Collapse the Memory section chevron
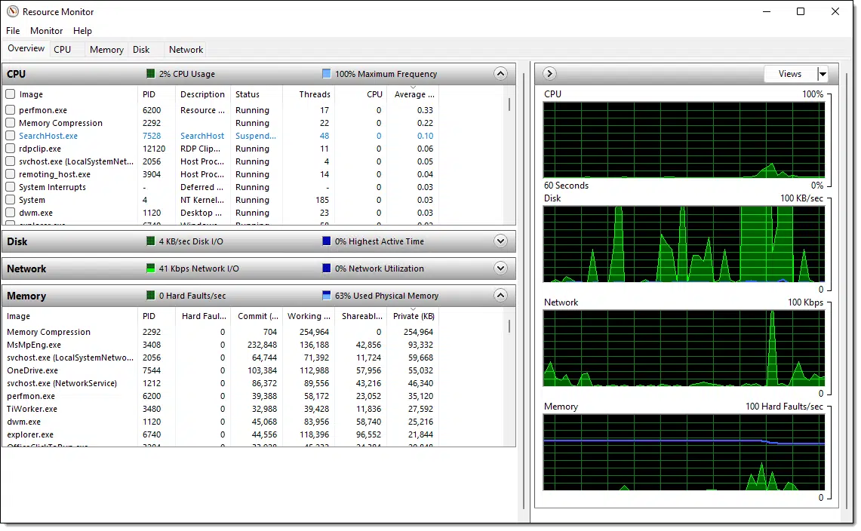Screen dimensions: 861x531 click(500, 296)
